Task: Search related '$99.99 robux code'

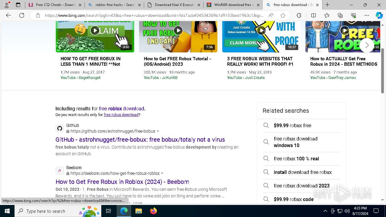Action: pos(302,199)
